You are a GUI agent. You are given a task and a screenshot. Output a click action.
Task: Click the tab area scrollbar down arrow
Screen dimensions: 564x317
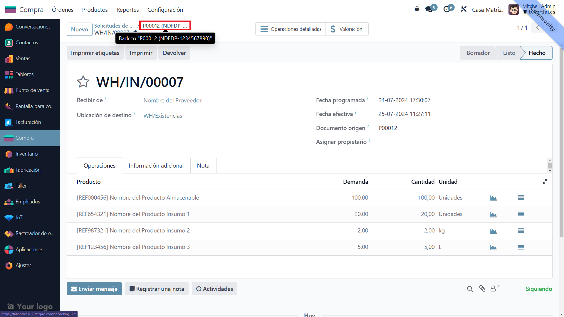pyautogui.click(x=550, y=171)
